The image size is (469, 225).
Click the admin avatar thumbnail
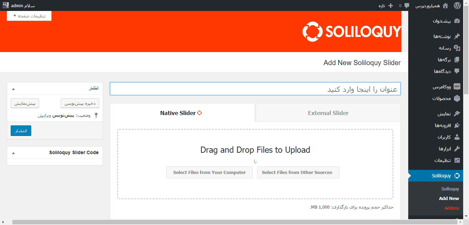click(6, 5)
